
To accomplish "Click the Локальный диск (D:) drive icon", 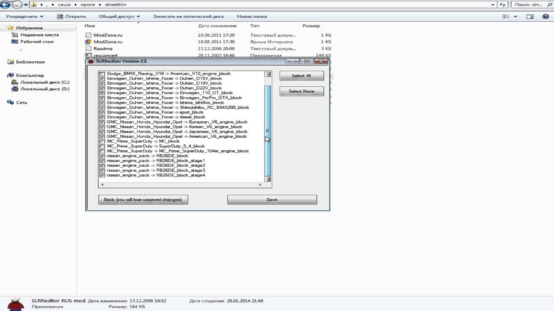I will point(15,89).
